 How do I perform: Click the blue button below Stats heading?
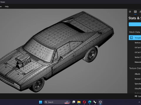click(x=135, y=24)
